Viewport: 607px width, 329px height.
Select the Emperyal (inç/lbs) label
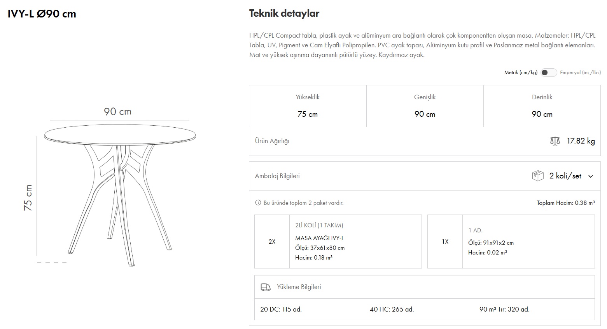coord(580,73)
